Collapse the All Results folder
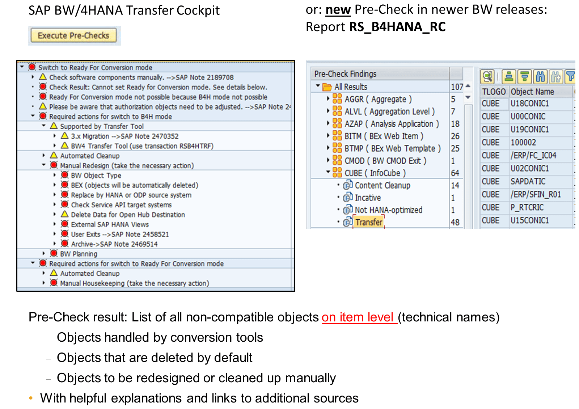This screenshot has width=579, height=409. tap(318, 86)
